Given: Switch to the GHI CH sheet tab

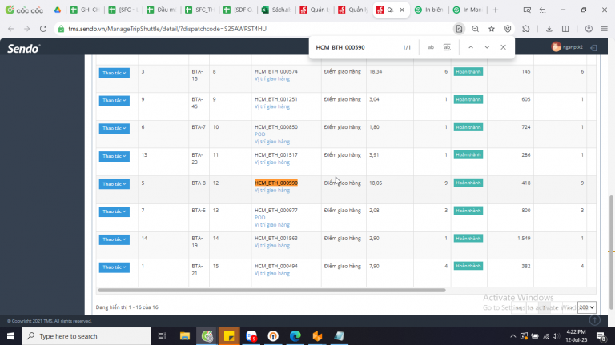Looking at the screenshot, I should point(85,10).
